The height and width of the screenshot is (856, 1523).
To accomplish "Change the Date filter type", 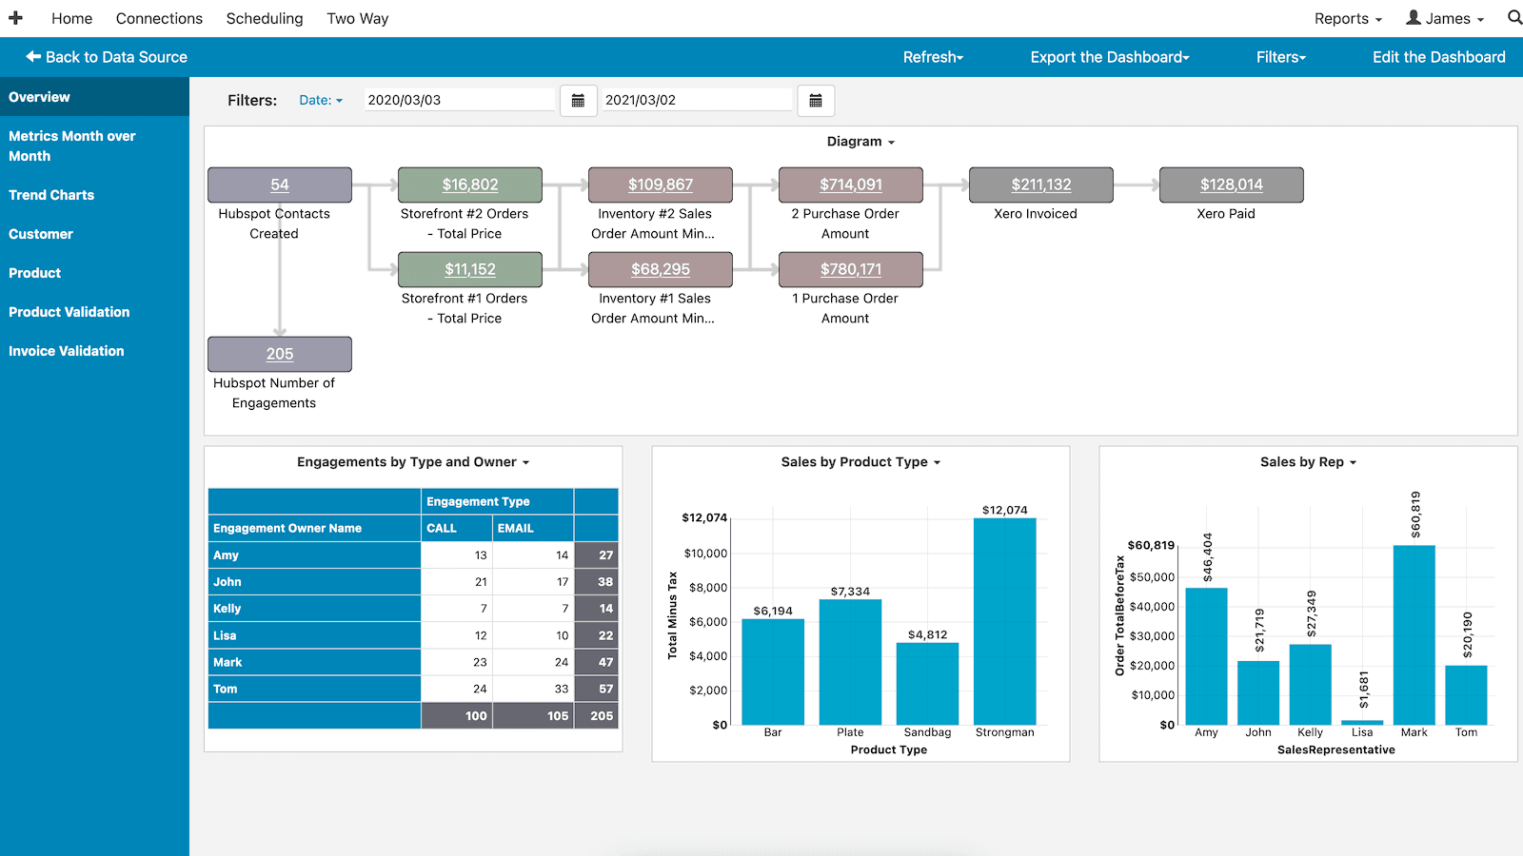I will click(x=321, y=99).
